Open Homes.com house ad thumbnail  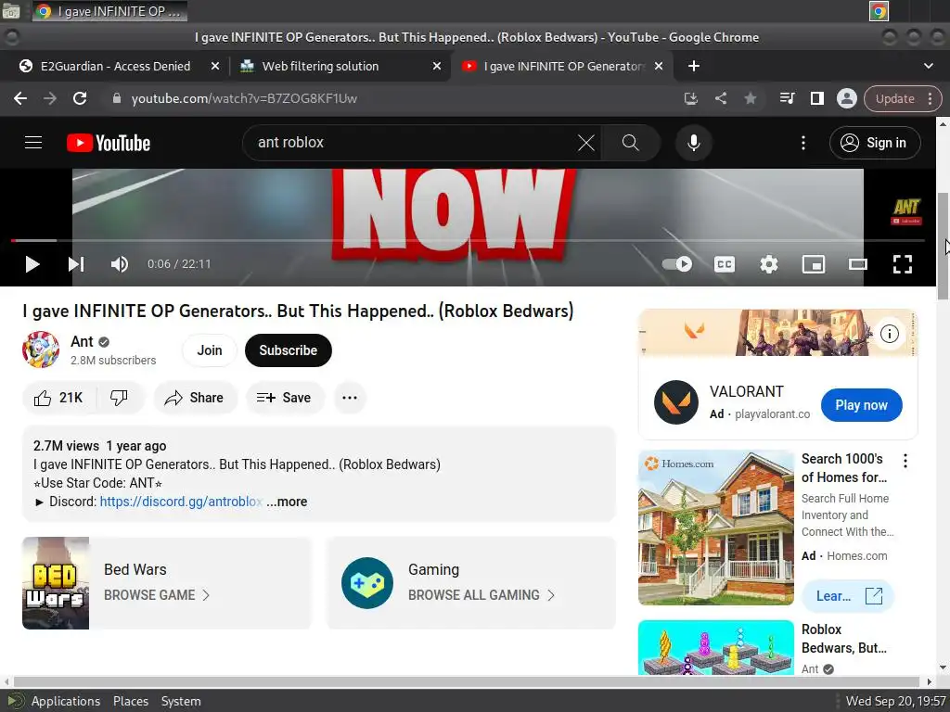click(716, 528)
